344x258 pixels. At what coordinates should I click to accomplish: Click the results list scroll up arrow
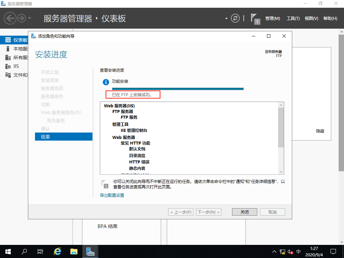point(281,105)
